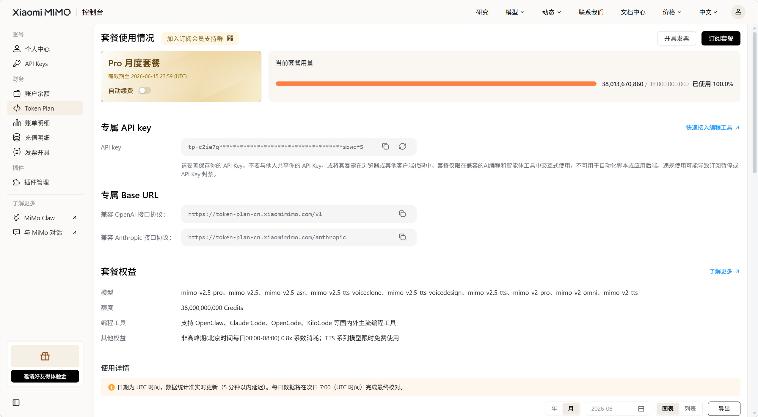Viewport: 758px width, 417px height.
Task: Open the calendar icon in date field
Action: pos(641,409)
